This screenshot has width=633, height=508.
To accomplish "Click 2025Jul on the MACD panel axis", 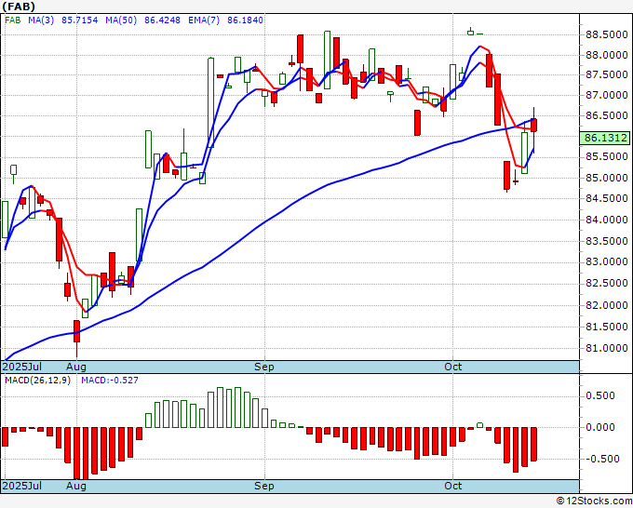I will point(22,486).
